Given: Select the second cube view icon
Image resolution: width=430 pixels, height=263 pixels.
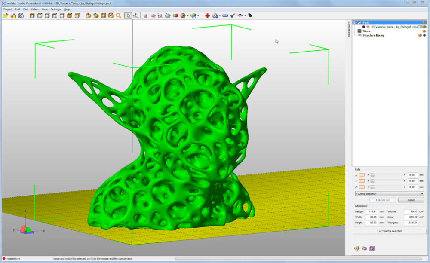Looking at the screenshot, I should pyautogui.click(x=40, y=15).
